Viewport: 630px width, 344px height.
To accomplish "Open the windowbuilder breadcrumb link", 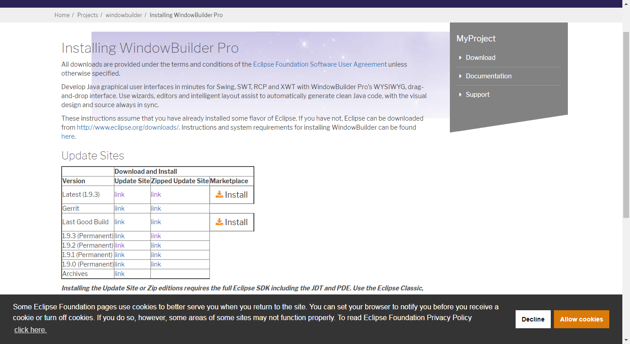I will coord(124,15).
